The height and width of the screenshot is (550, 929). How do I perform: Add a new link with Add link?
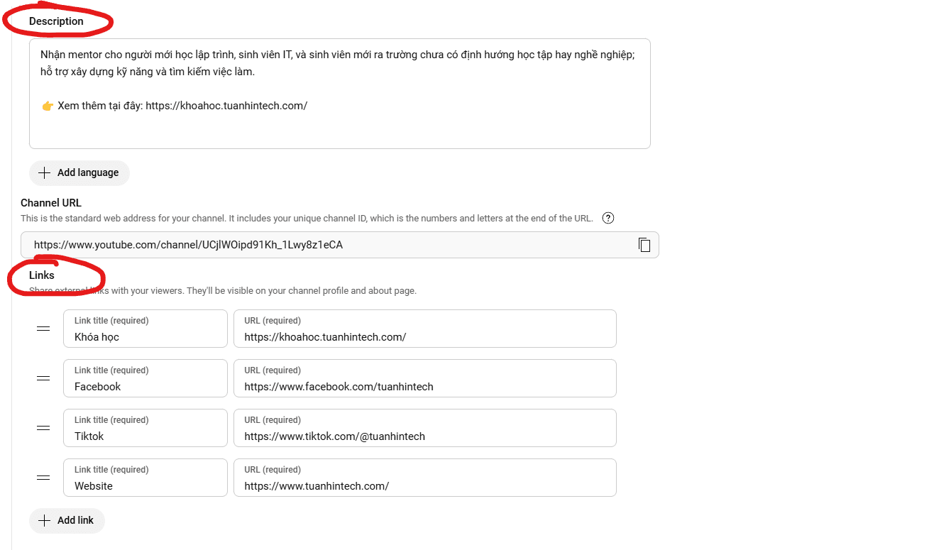[x=67, y=520]
